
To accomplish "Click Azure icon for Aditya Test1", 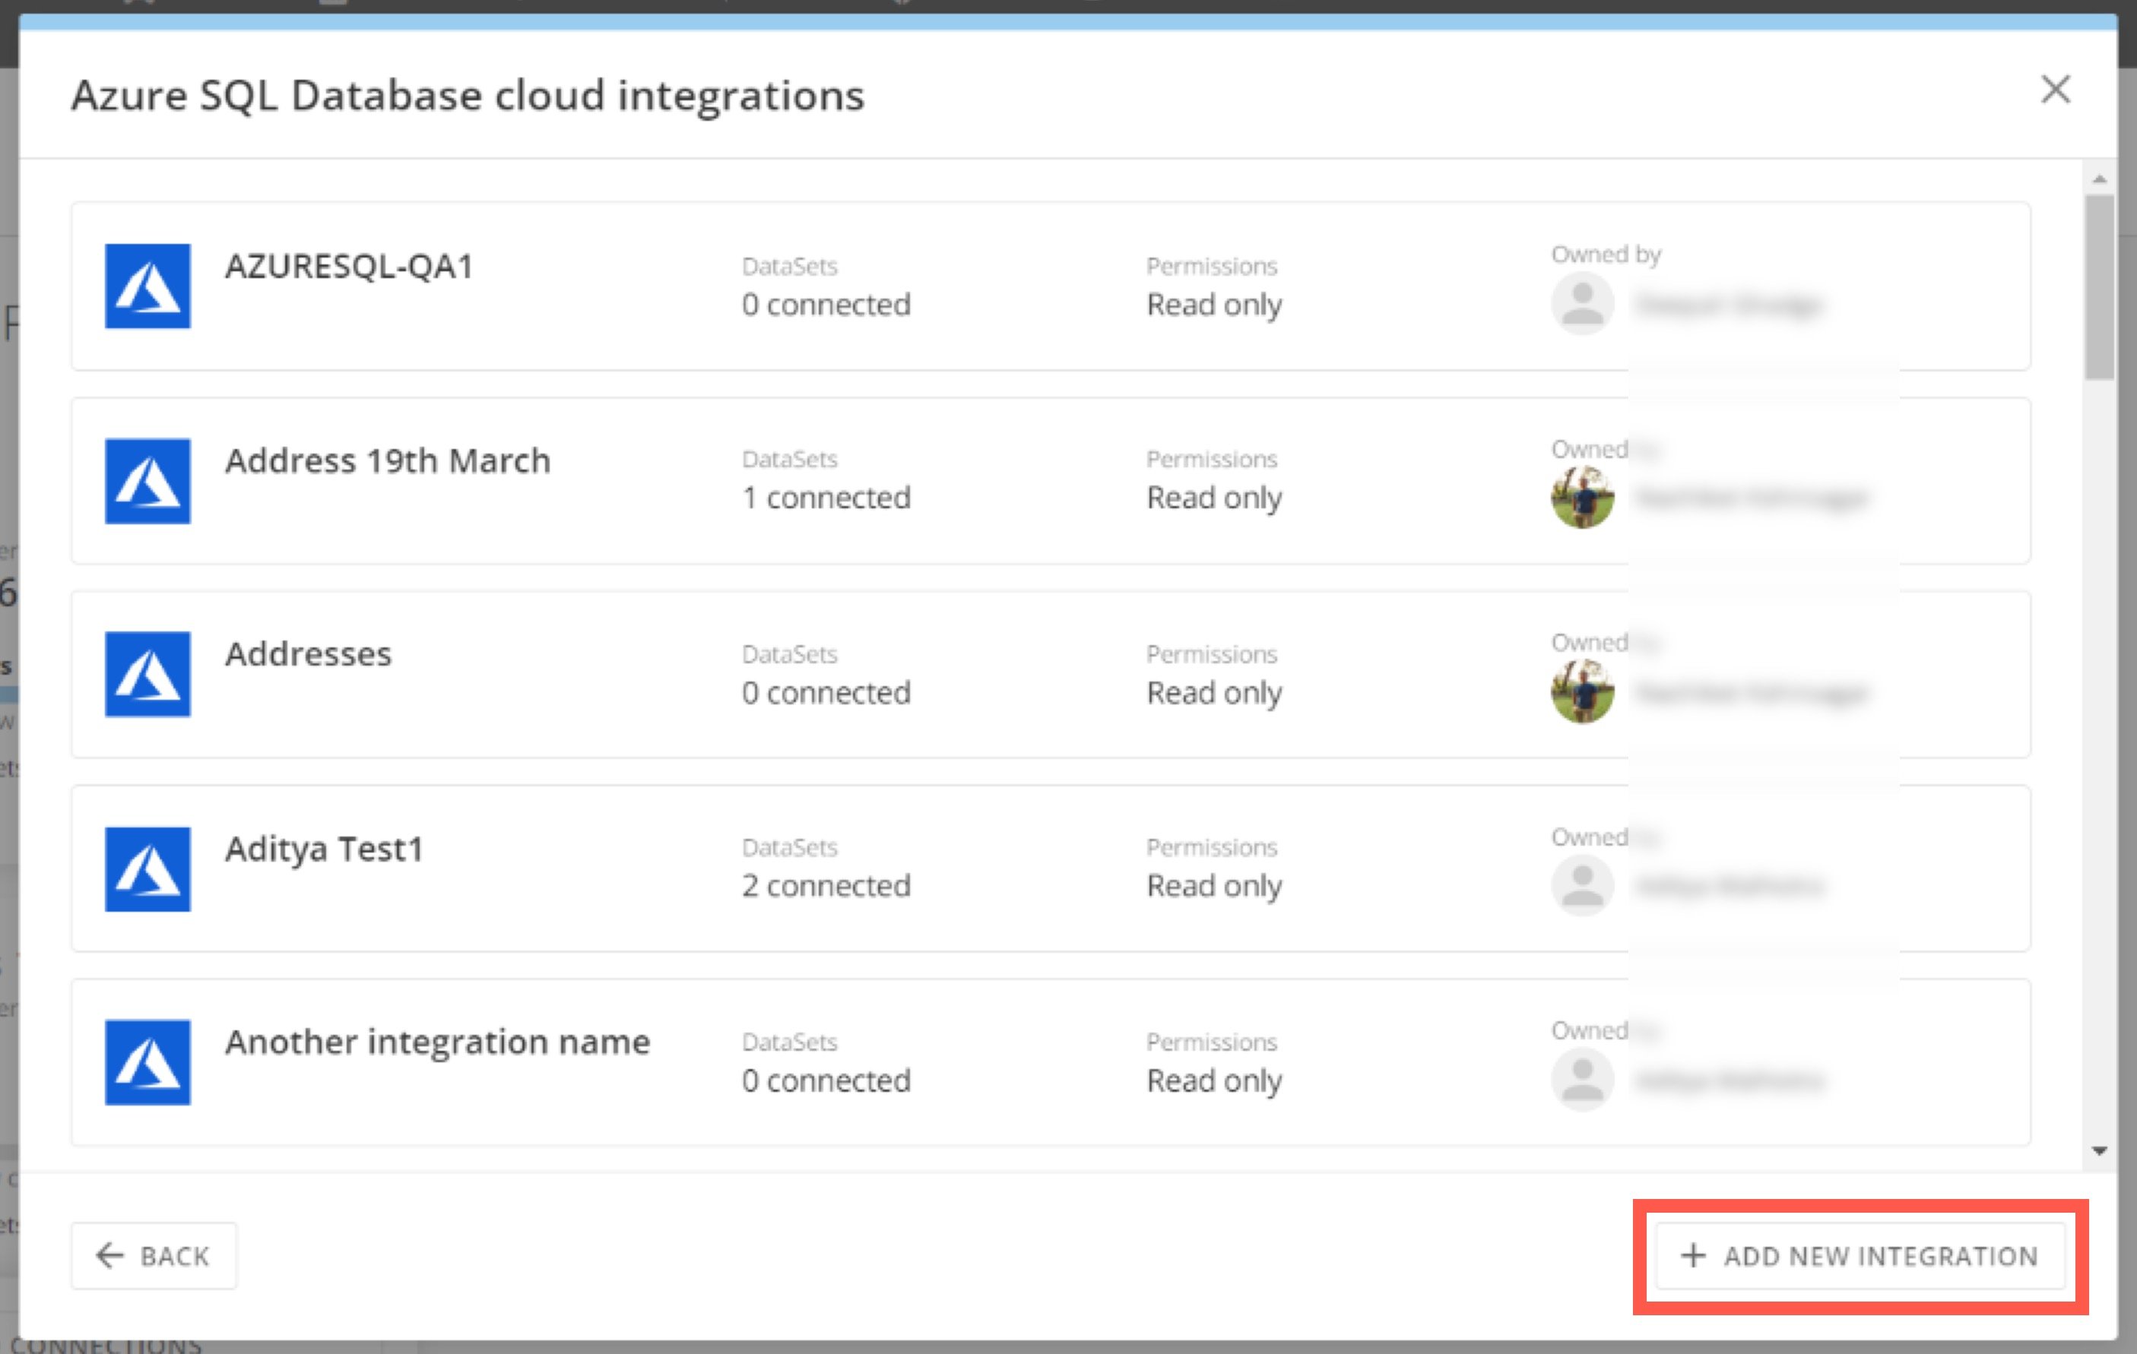I will click(147, 869).
